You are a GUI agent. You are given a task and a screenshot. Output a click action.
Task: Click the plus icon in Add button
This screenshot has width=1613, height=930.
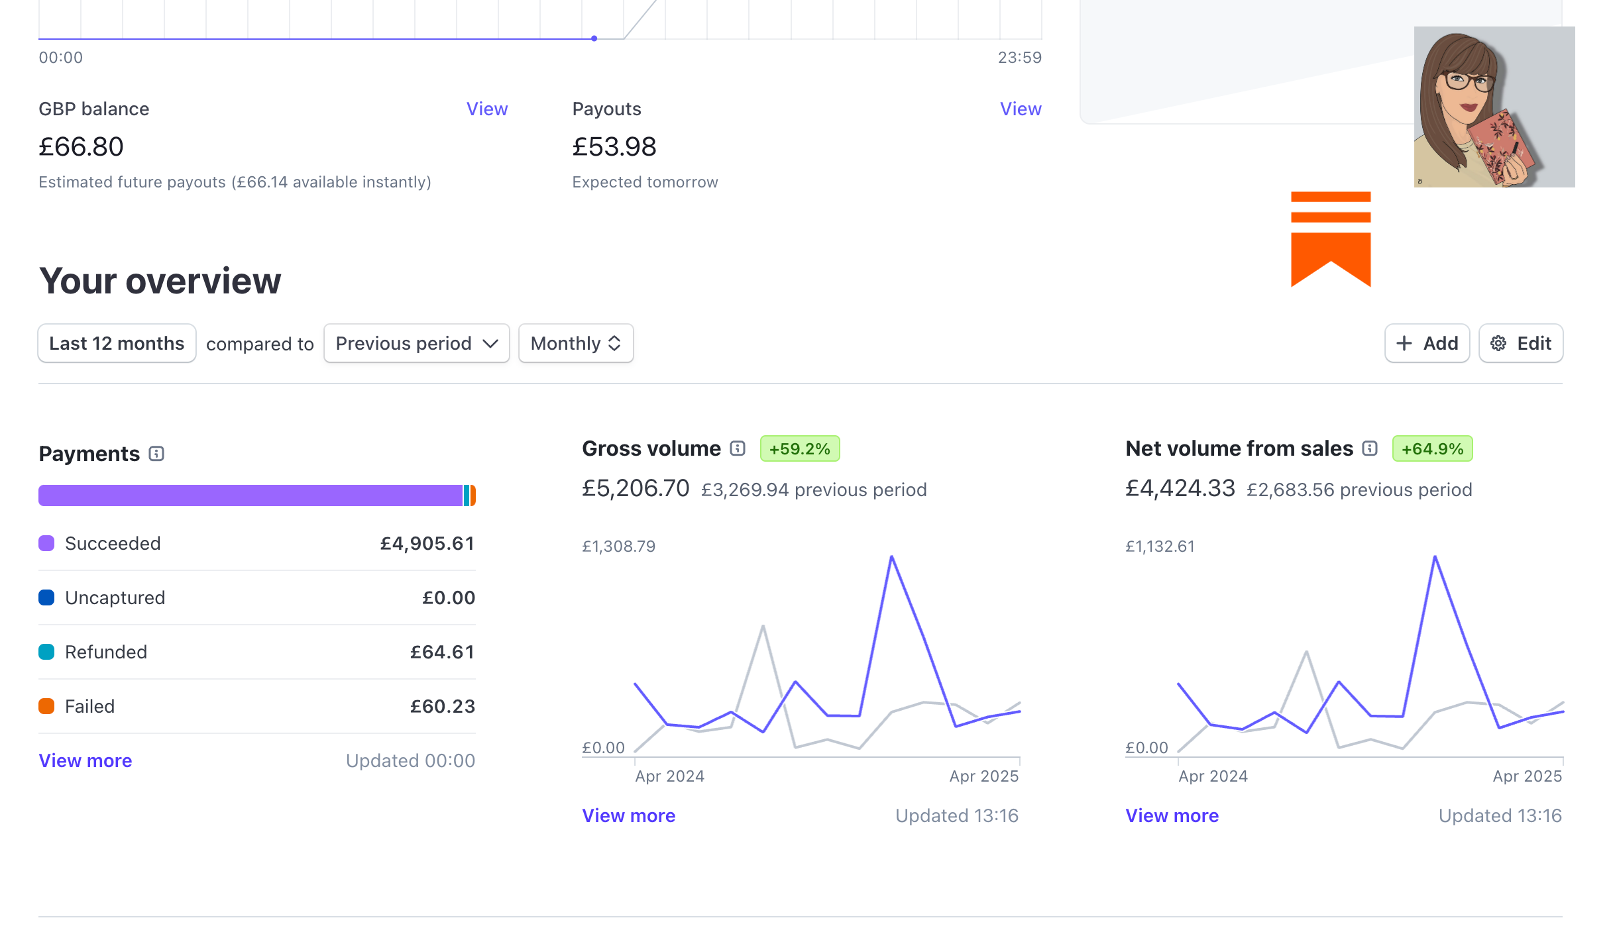click(1404, 343)
